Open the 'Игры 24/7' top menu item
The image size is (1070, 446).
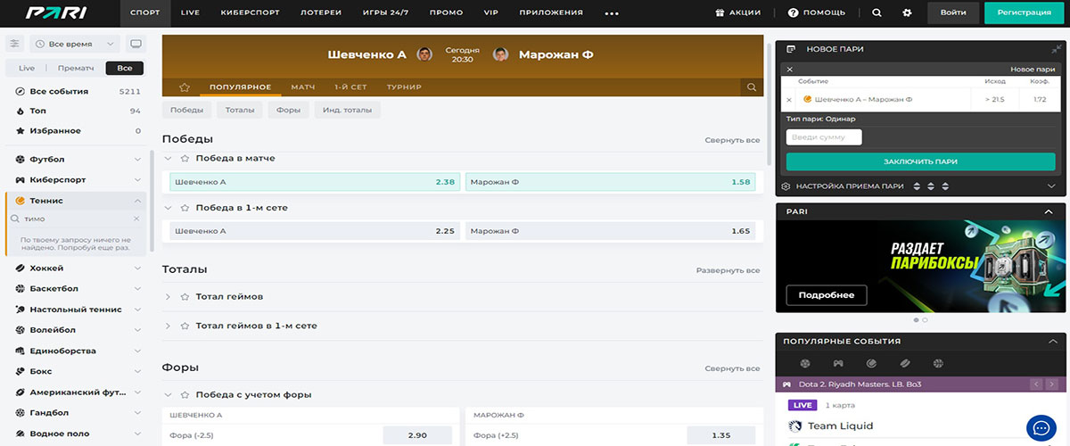coord(386,12)
